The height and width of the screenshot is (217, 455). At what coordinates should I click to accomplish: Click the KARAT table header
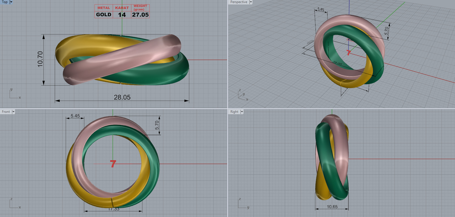[x=122, y=8]
